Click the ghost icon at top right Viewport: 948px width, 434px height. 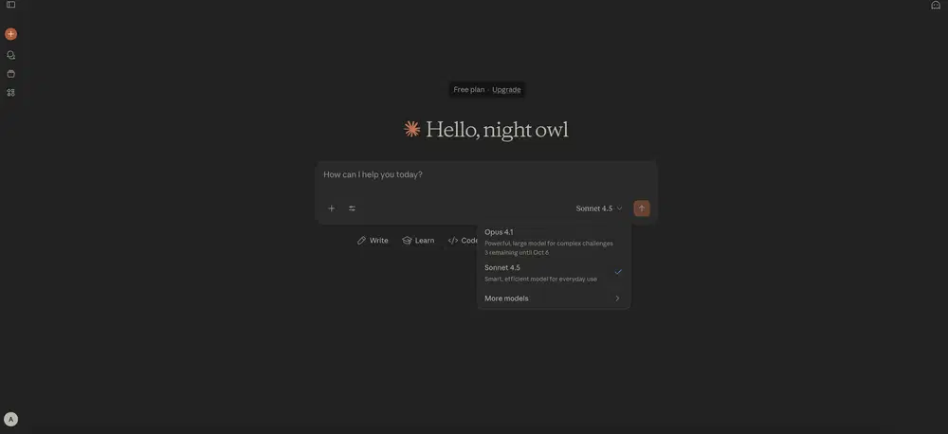tap(936, 5)
